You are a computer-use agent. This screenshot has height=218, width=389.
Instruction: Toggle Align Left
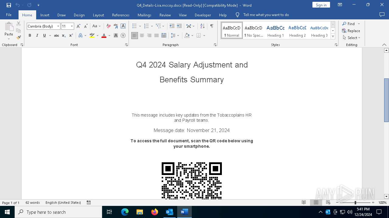coord(135,35)
